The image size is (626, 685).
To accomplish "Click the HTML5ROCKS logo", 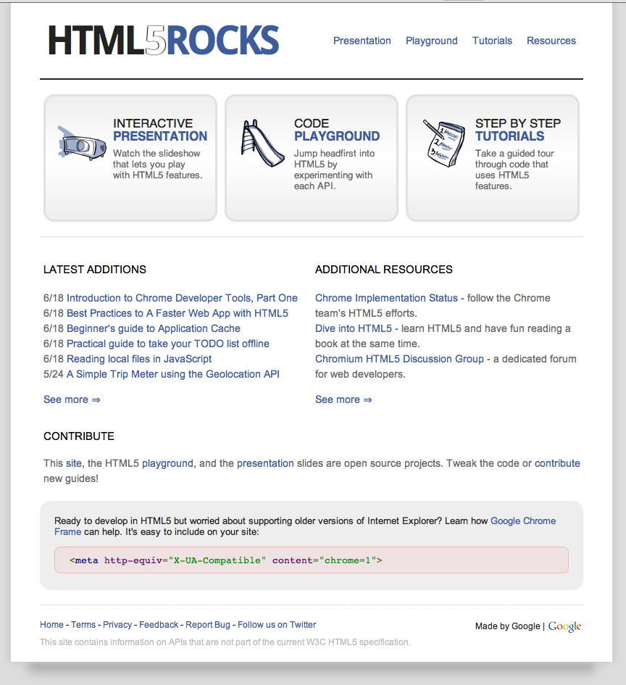I will (163, 40).
